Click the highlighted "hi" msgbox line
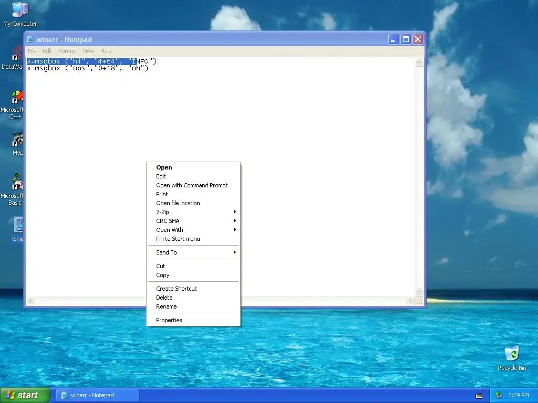Image resolution: width=538 pixels, height=403 pixels. (x=91, y=61)
